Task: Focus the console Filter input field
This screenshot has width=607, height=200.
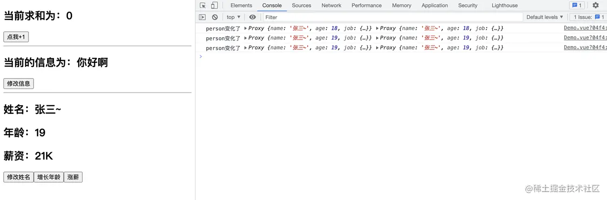Action: (x=393, y=17)
